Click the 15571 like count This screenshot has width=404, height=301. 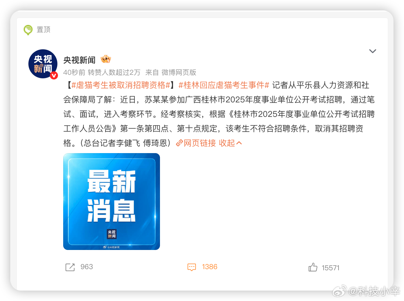click(x=330, y=268)
